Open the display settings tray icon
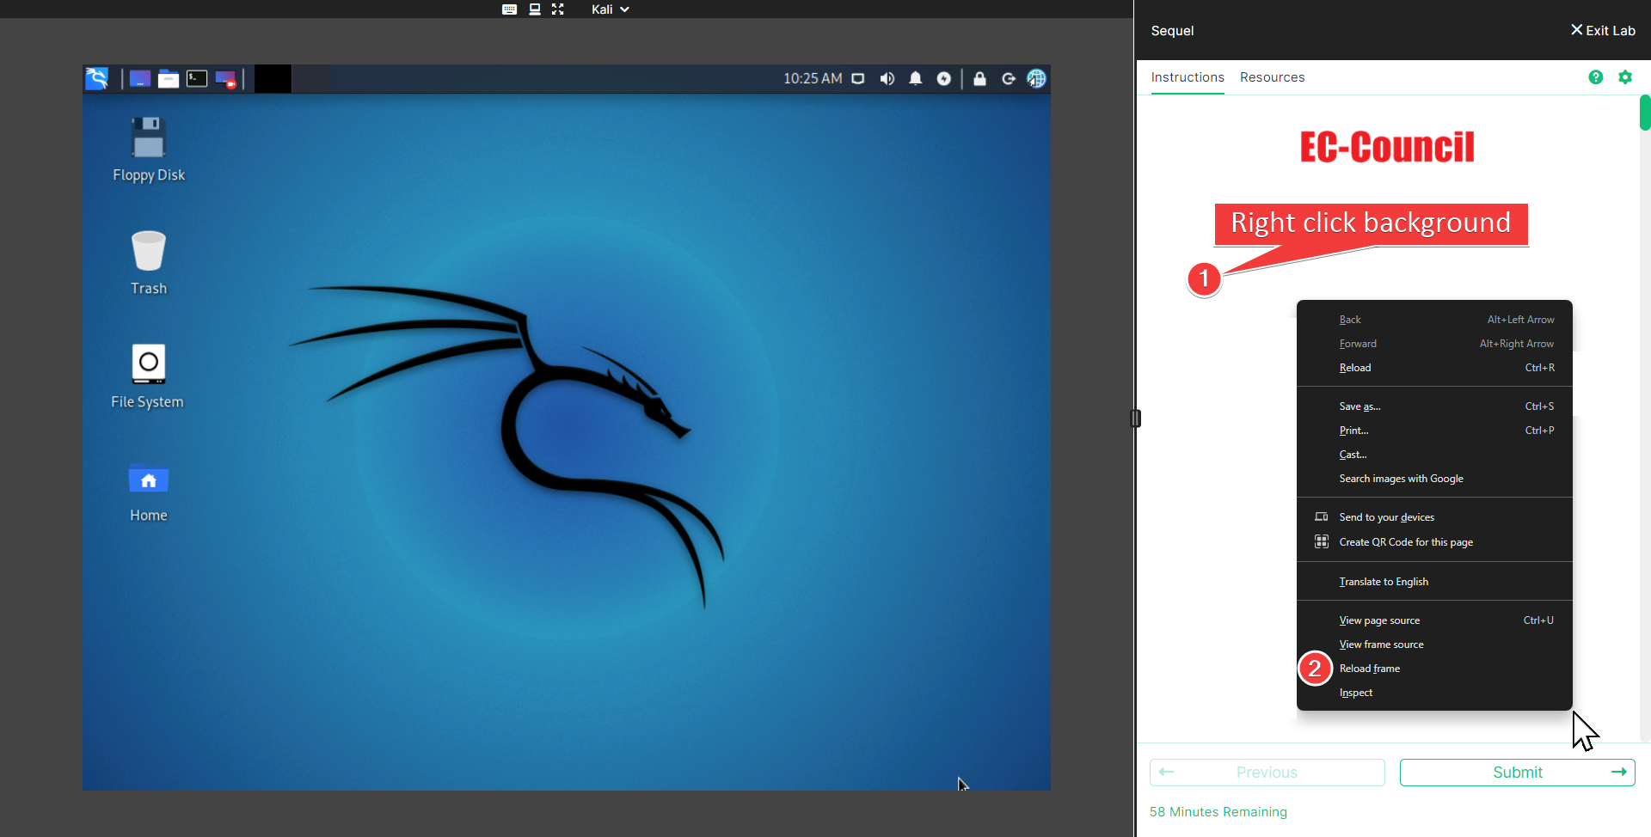 (x=858, y=79)
